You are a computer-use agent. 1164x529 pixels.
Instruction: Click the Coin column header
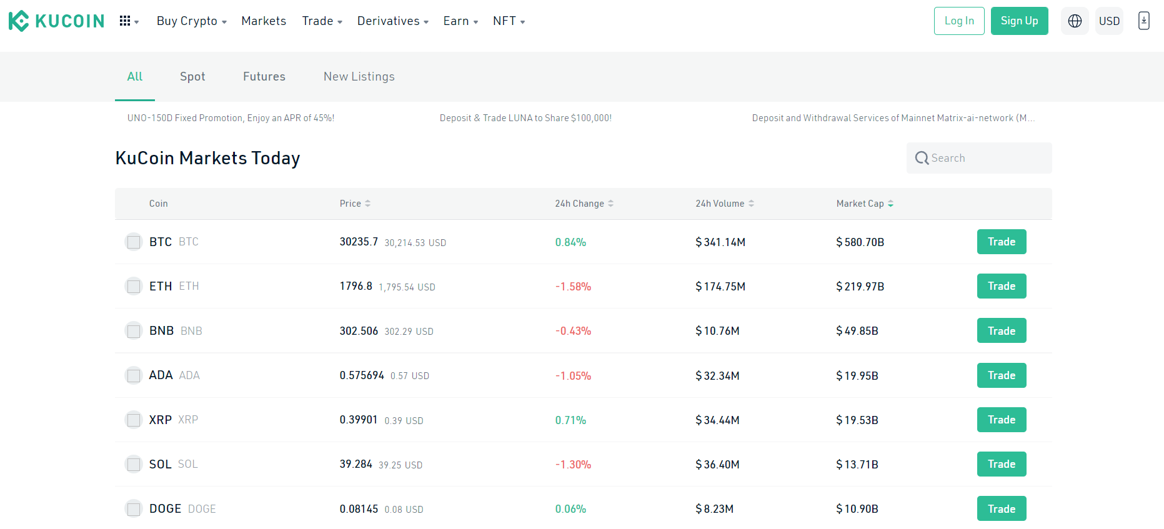coord(158,204)
